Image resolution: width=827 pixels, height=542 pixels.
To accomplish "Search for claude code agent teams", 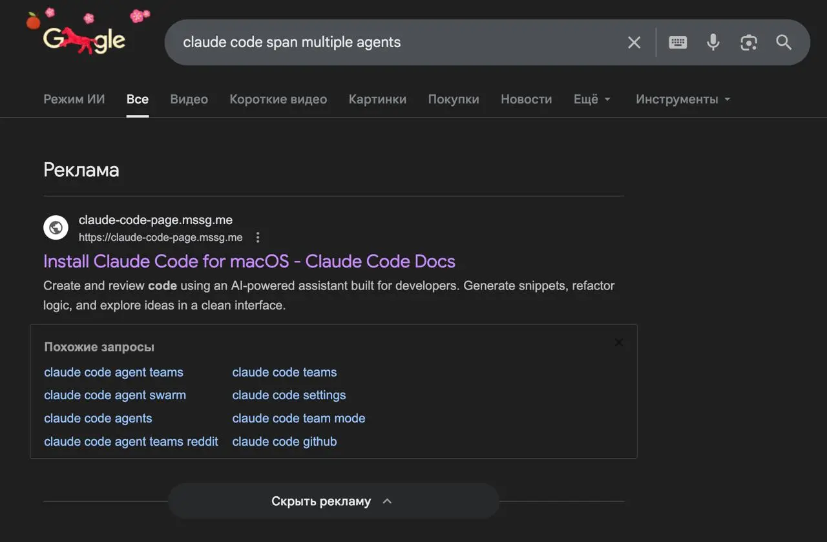I will point(114,372).
